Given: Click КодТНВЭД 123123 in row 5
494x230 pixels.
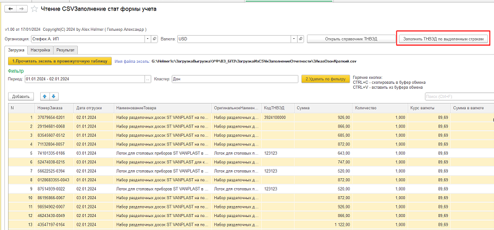Looking at the screenshot, I should pyautogui.click(x=278, y=153).
